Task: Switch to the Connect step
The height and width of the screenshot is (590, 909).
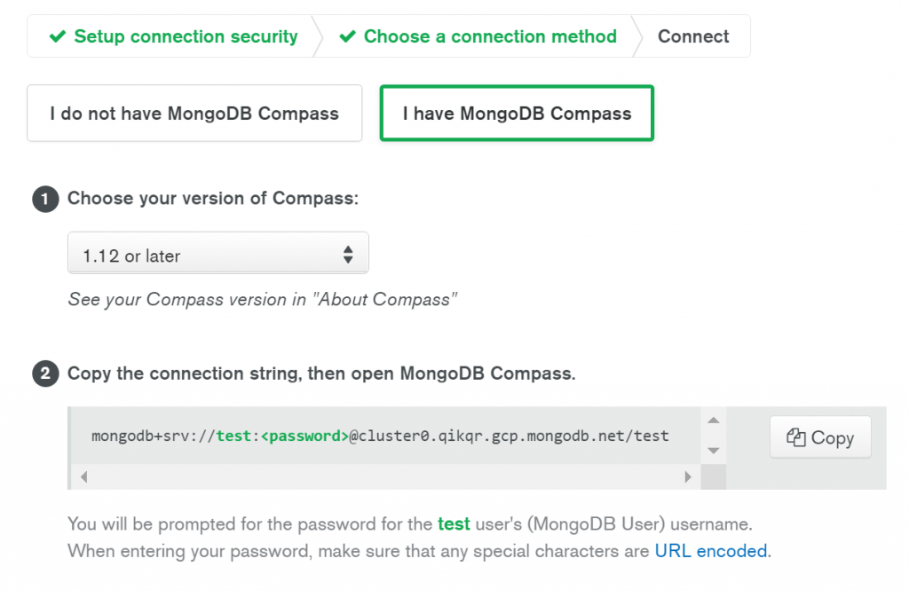Action: pos(692,36)
